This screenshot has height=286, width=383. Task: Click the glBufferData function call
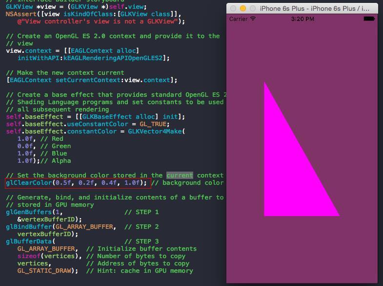click(27, 242)
